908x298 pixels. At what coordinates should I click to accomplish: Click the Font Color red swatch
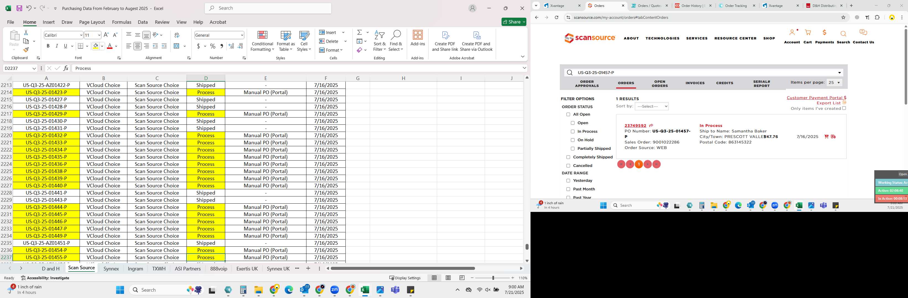[110, 46]
